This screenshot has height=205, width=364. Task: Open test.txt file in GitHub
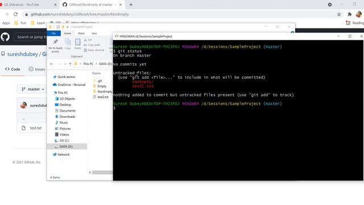click(x=36, y=128)
